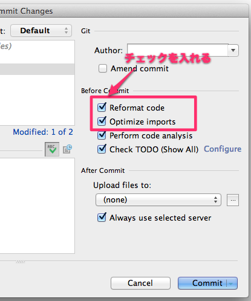The width and height of the screenshot is (251, 301).
Task: Click the ellipsis button beside the upload dropdown
Action: coord(233,200)
